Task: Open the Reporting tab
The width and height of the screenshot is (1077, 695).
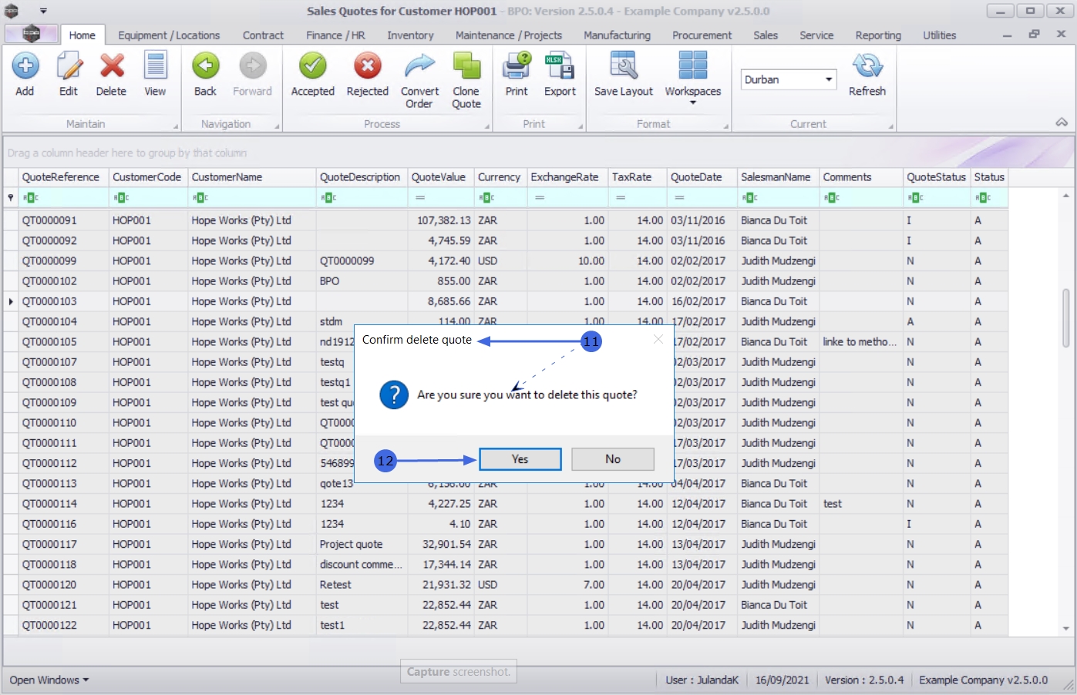Action: (x=878, y=35)
